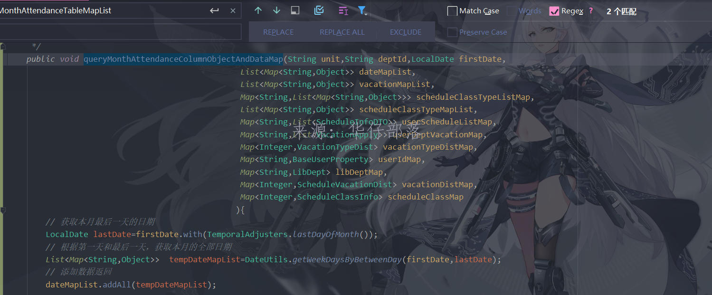Click the "vacationDistMap" parameter
The height and width of the screenshot is (295, 712).
pyautogui.click(x=437, y=184)
